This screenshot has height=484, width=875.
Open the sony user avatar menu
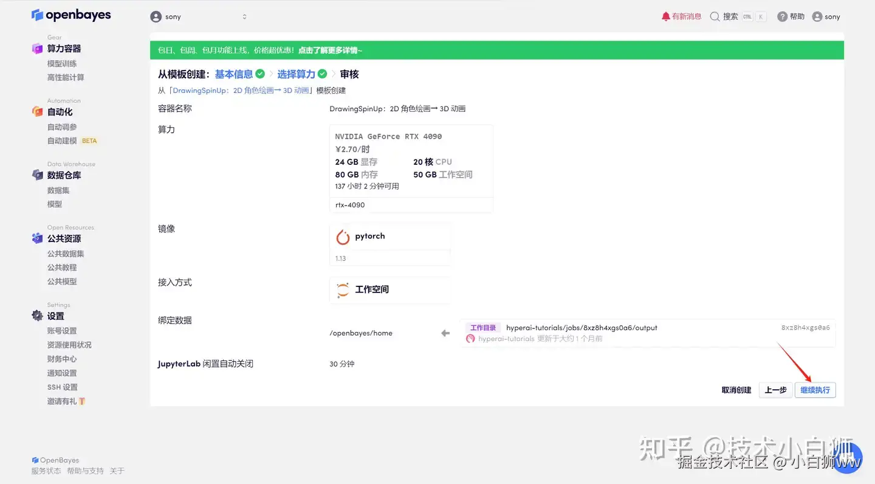point(817,17)
